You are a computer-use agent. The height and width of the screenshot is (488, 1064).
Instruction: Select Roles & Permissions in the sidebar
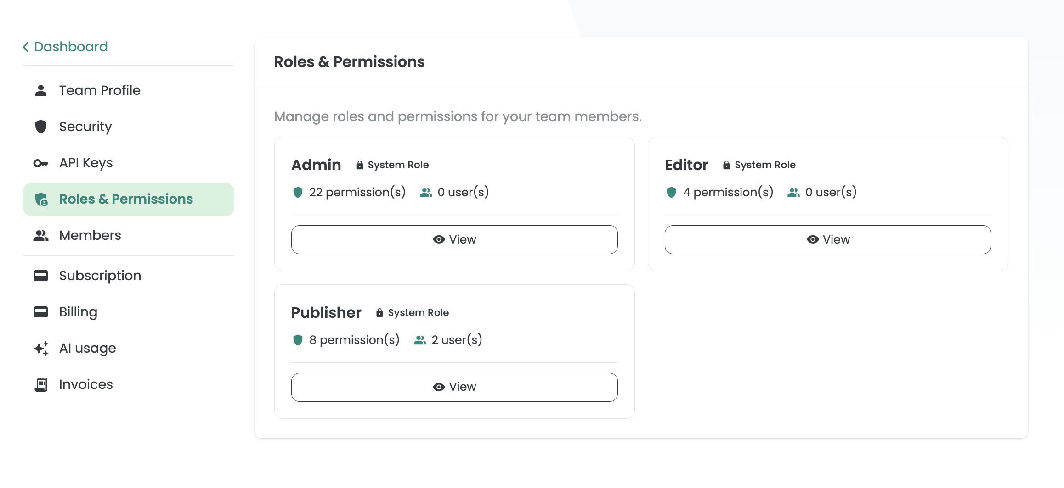pos(129,200)
